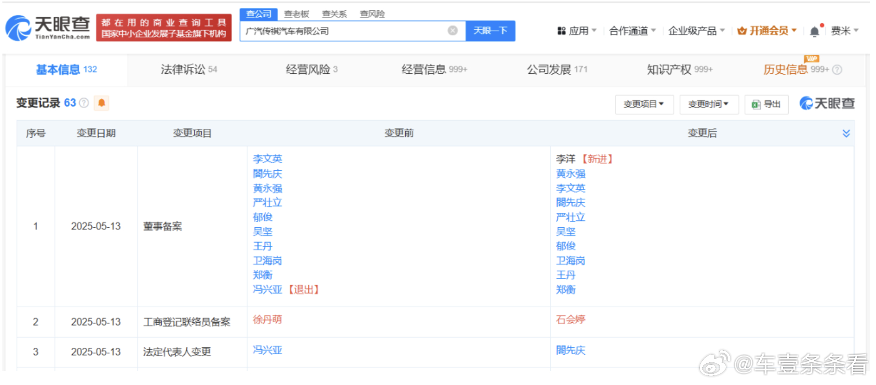Open the help icon beside 历史信息
Screen dimensions: 876x385
click(837, 69)
